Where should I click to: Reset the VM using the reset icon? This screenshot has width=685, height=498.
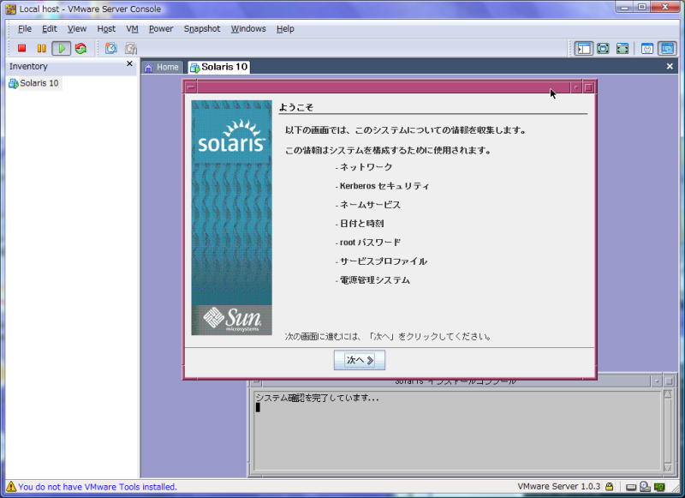pos(79,48)
